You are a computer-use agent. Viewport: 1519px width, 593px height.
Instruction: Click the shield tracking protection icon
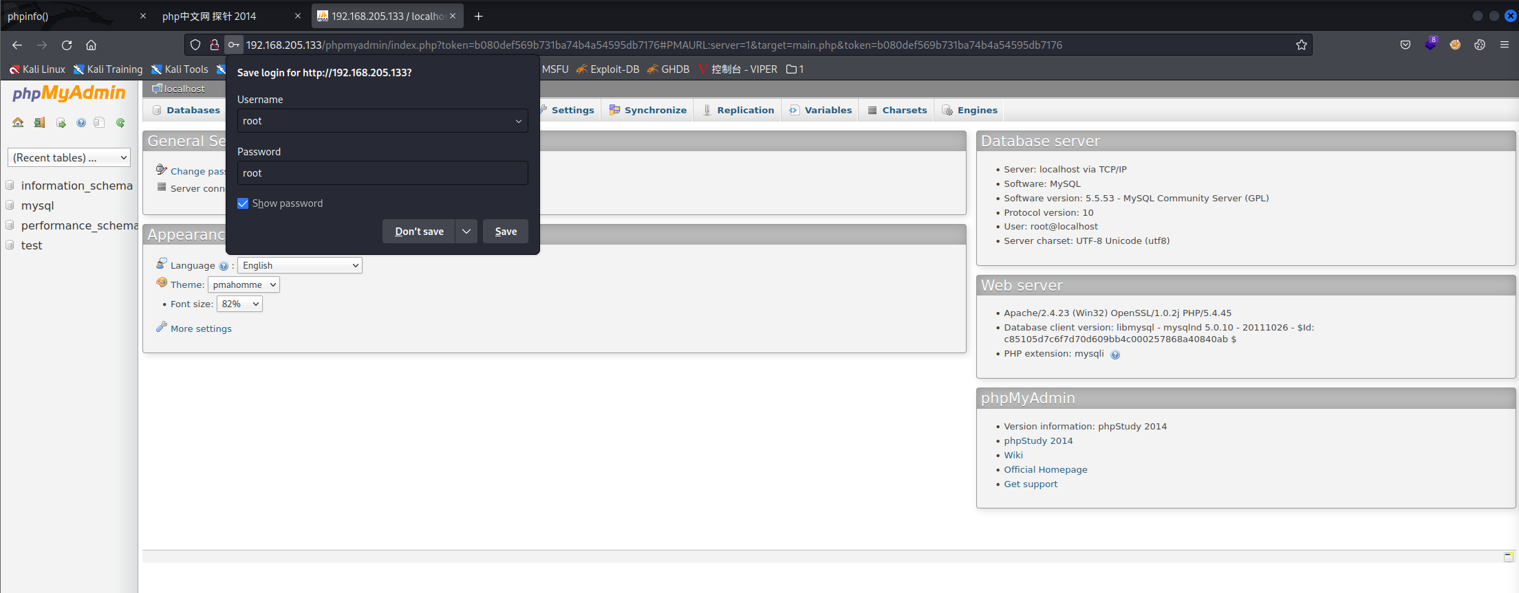coord(195,45)
